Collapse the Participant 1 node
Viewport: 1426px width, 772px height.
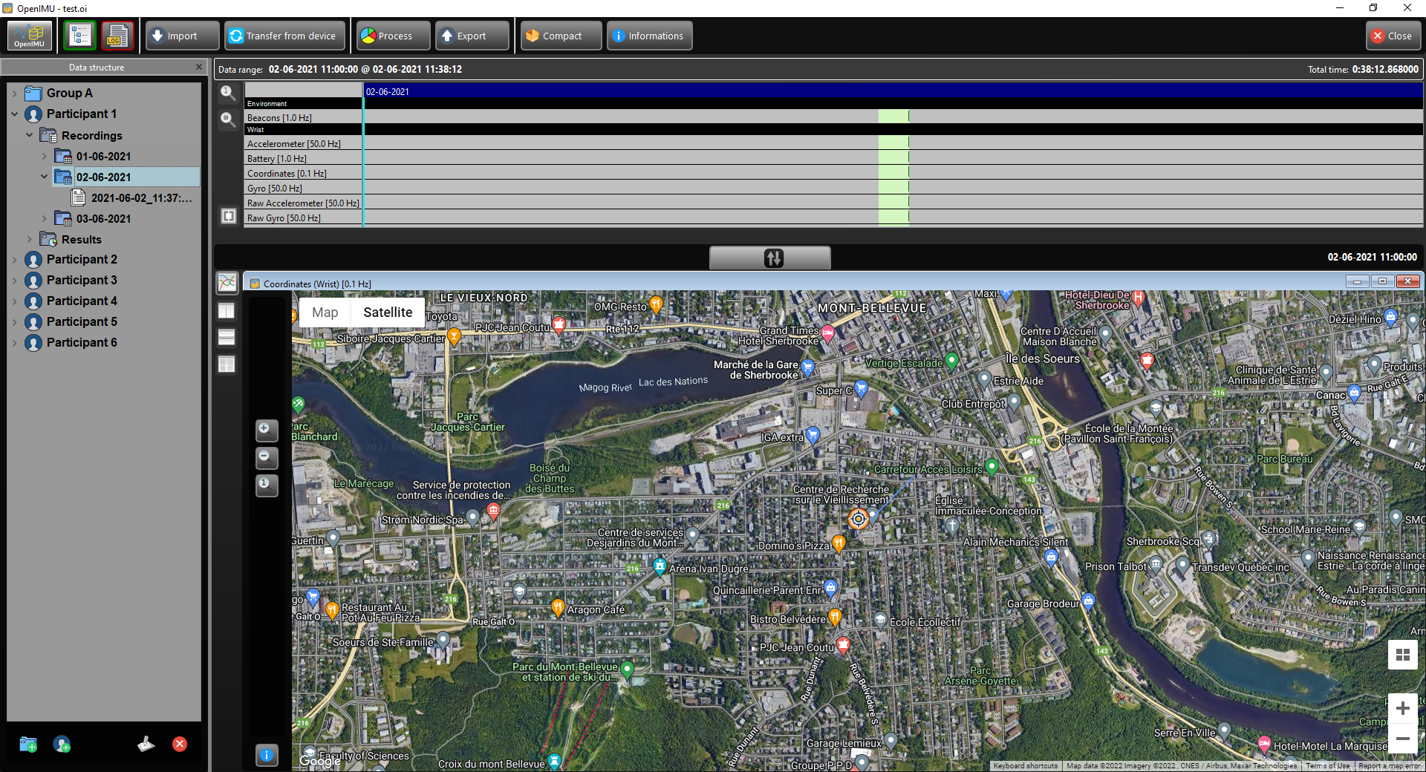tap(14, 114)
